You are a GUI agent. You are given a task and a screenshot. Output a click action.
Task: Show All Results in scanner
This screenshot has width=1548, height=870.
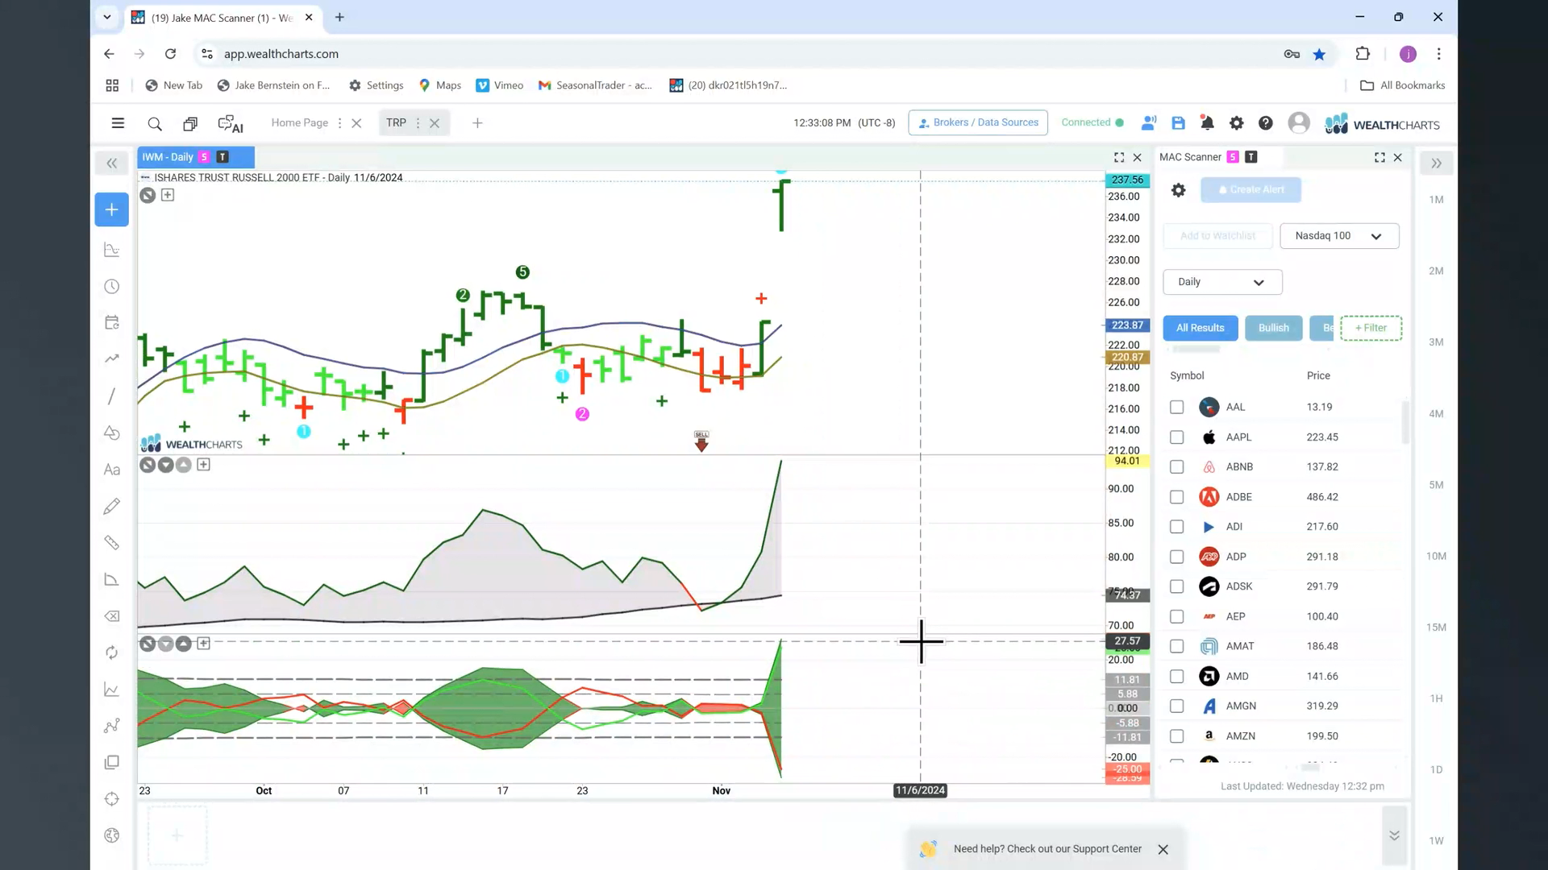1200,328
